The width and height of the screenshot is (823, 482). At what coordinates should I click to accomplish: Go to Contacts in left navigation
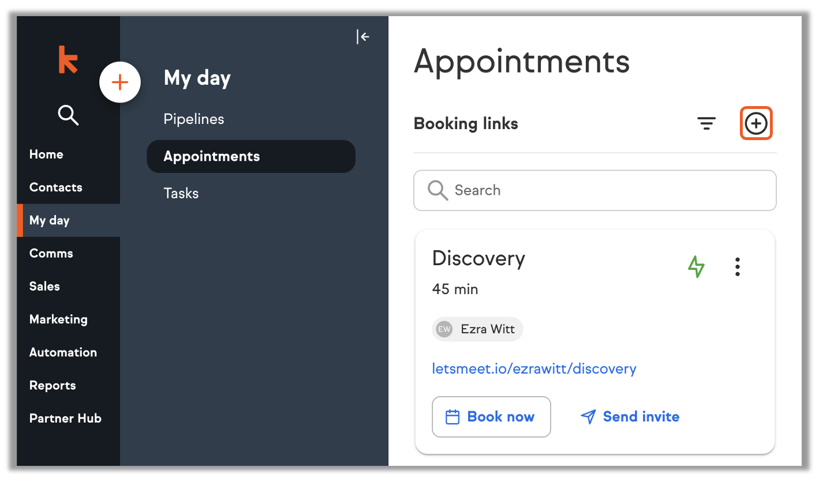pyautogui.click(x=56, y=187)
